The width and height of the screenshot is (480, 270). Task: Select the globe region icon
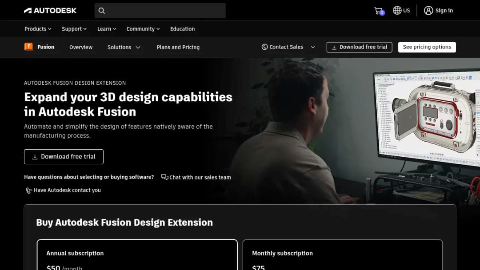tap(397, 10)
